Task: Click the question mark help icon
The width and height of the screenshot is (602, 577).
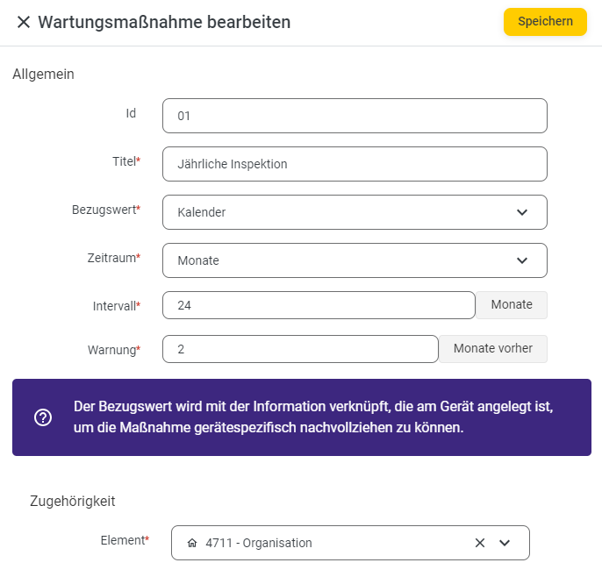Action: click(43, 417)
